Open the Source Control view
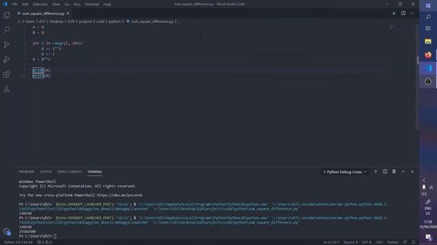 point(6,44)
